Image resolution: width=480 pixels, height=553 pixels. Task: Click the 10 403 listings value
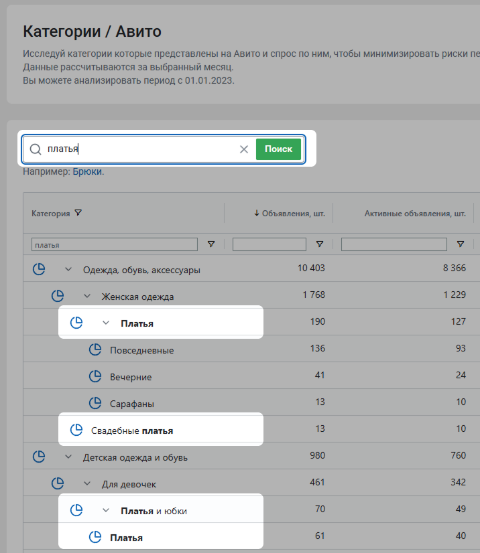click(311, 268)
